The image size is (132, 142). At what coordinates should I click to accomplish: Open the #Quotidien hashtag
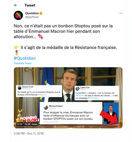(x=25, y=58)
